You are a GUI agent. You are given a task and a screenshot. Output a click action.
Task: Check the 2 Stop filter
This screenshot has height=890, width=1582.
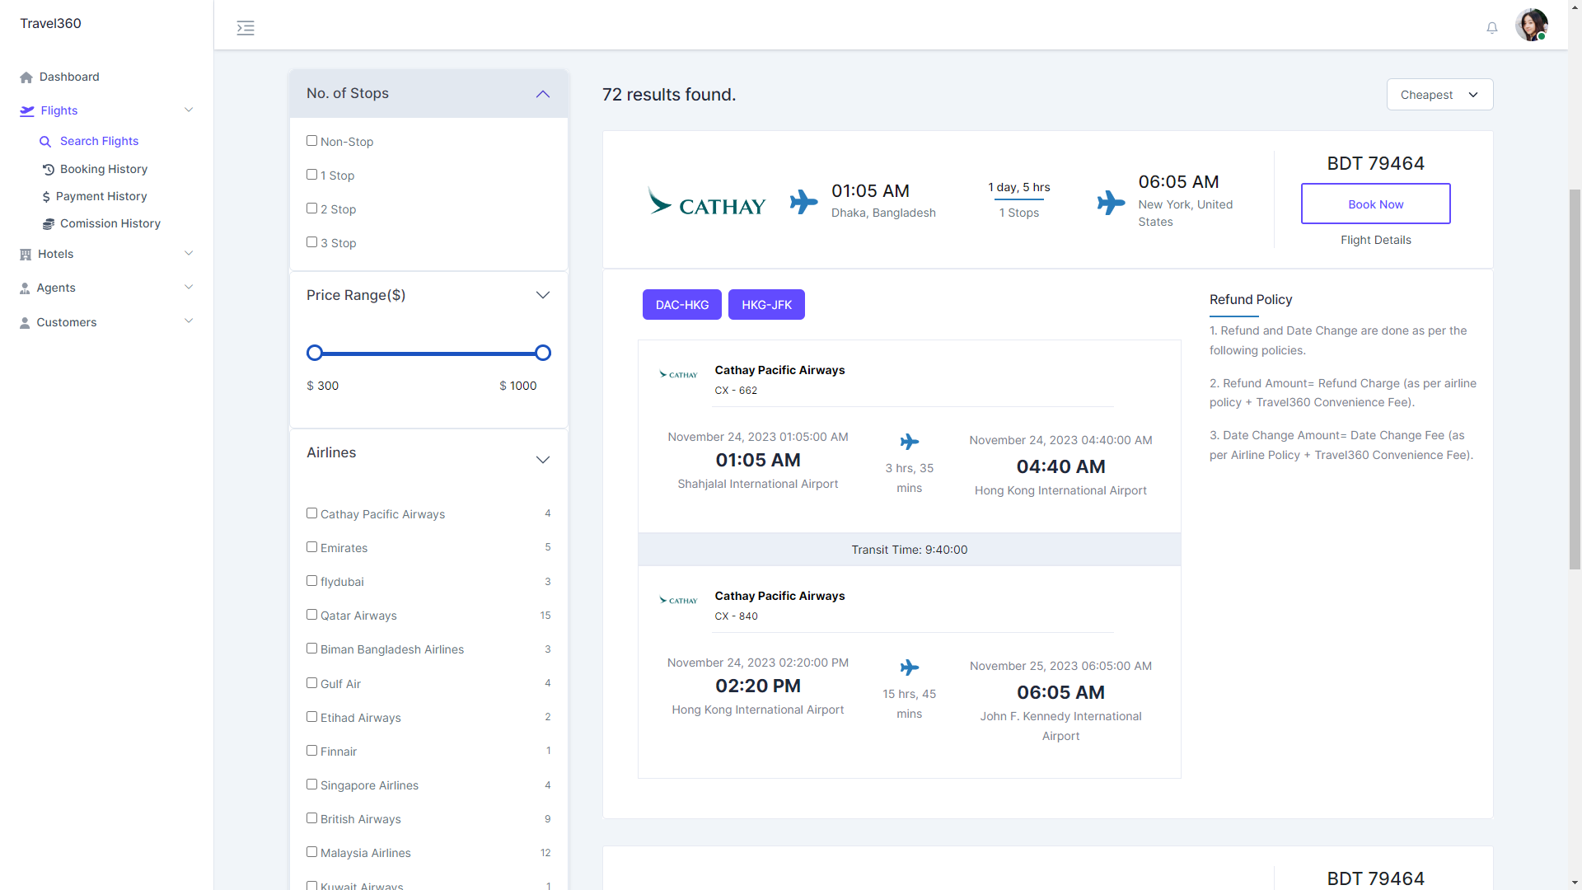coord(311,208)
